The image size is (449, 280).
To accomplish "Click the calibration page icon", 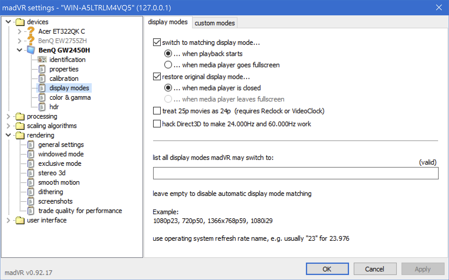I will point(42,78).
